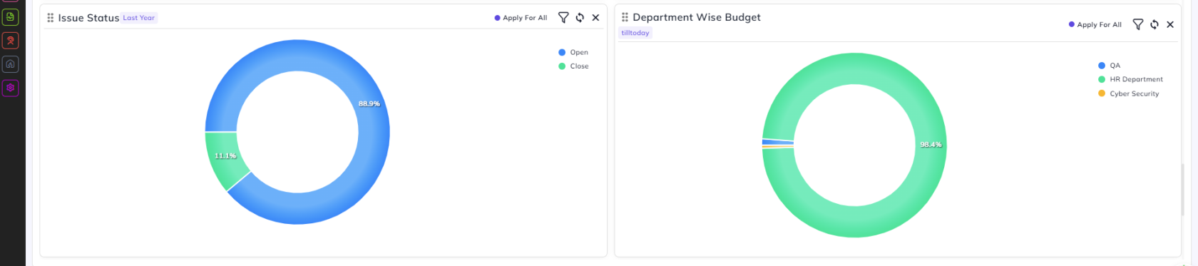Click the Department Wise Budget widget title

(x=697, y=17)
